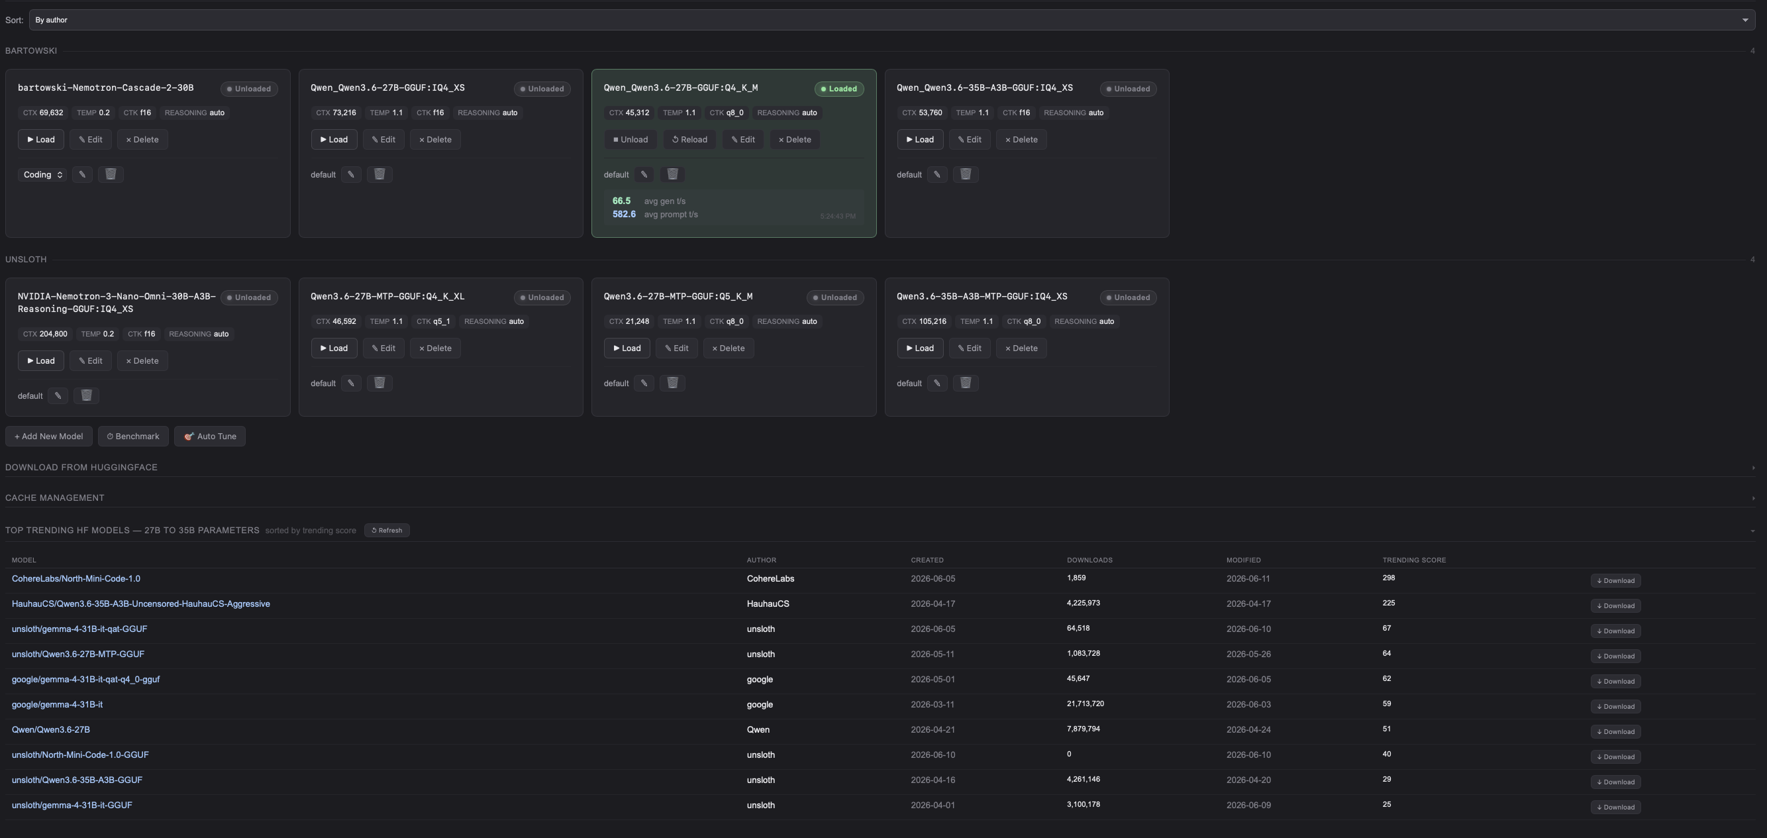Click preset trash icon on Qwen3.6-35B-A3B-MTP-GGUF:IQ4_XS card
Screen dimensions: 1767x838
coord(965,383)
